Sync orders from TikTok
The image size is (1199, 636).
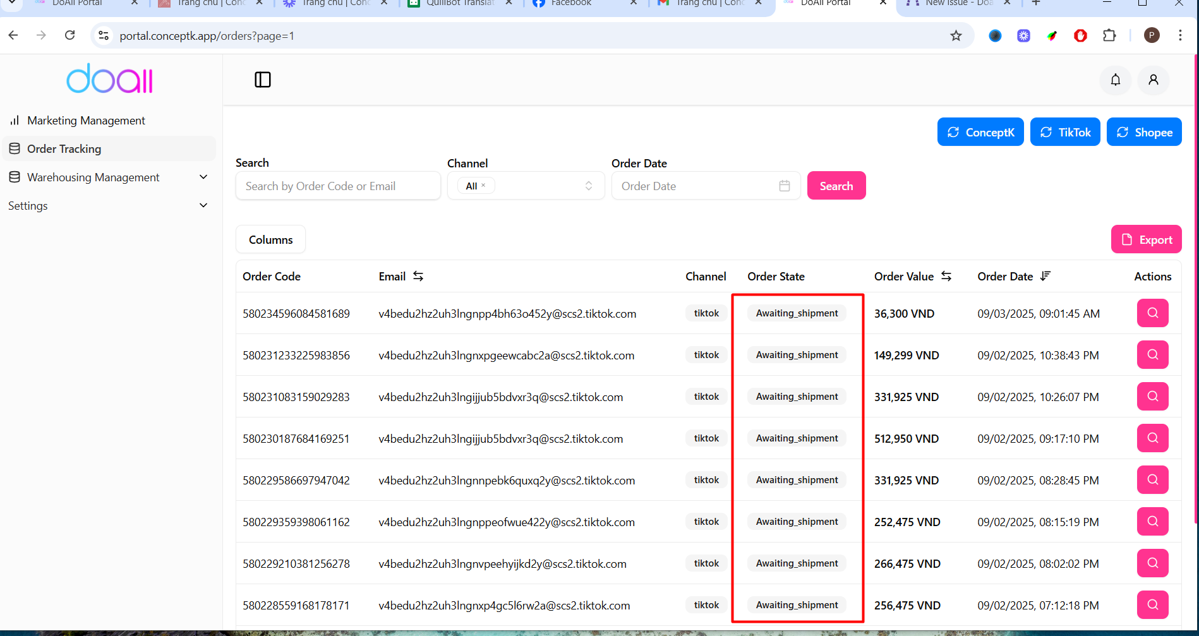(x=1064, y=132)
